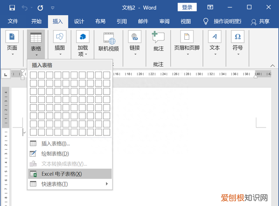
Task: Expand the 页面 dropdown arrow
Action: click(x=13, y=54)
